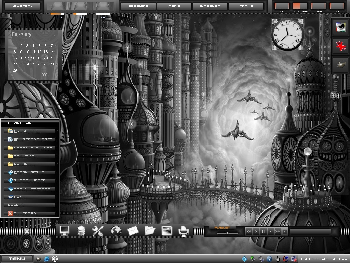This screenshot has height=263, width=350.
Task: Click the Shutdown entry
Action: pyautogui.click(x=30, y=213)
